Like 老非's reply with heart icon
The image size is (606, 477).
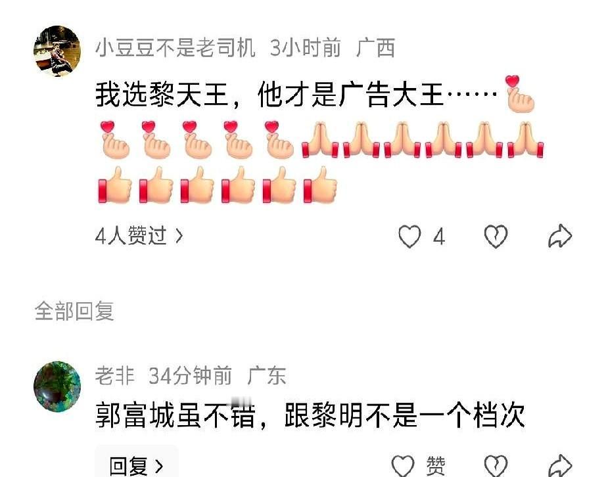[403, 465]
